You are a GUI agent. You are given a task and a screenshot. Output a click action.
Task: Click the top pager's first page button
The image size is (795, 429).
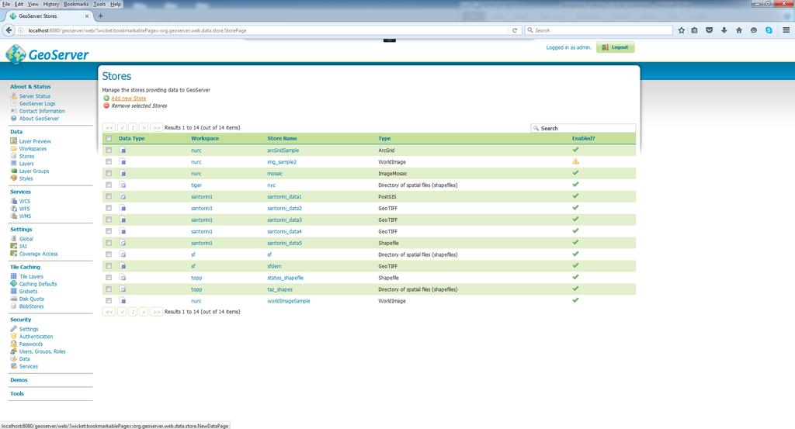click(109, 128)
